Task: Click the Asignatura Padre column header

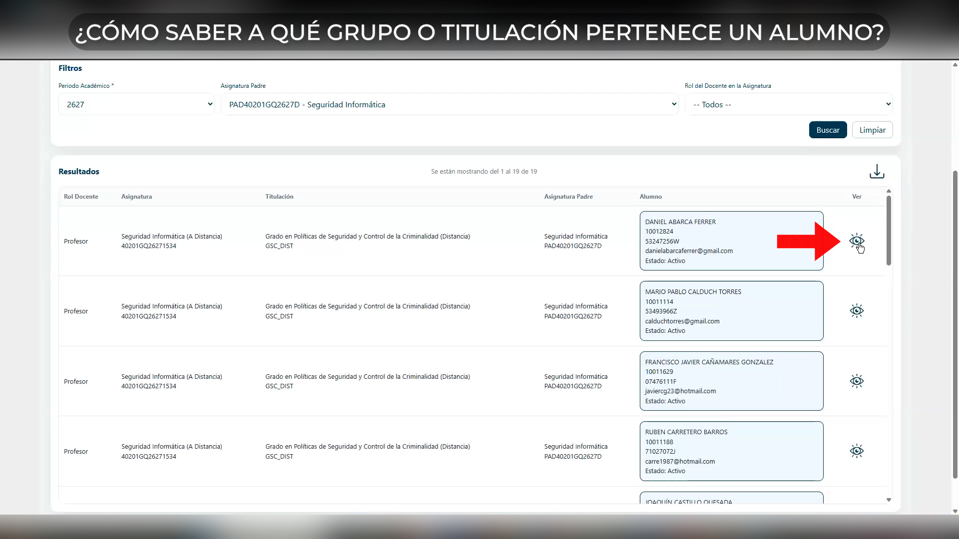Action: (568, 197)
